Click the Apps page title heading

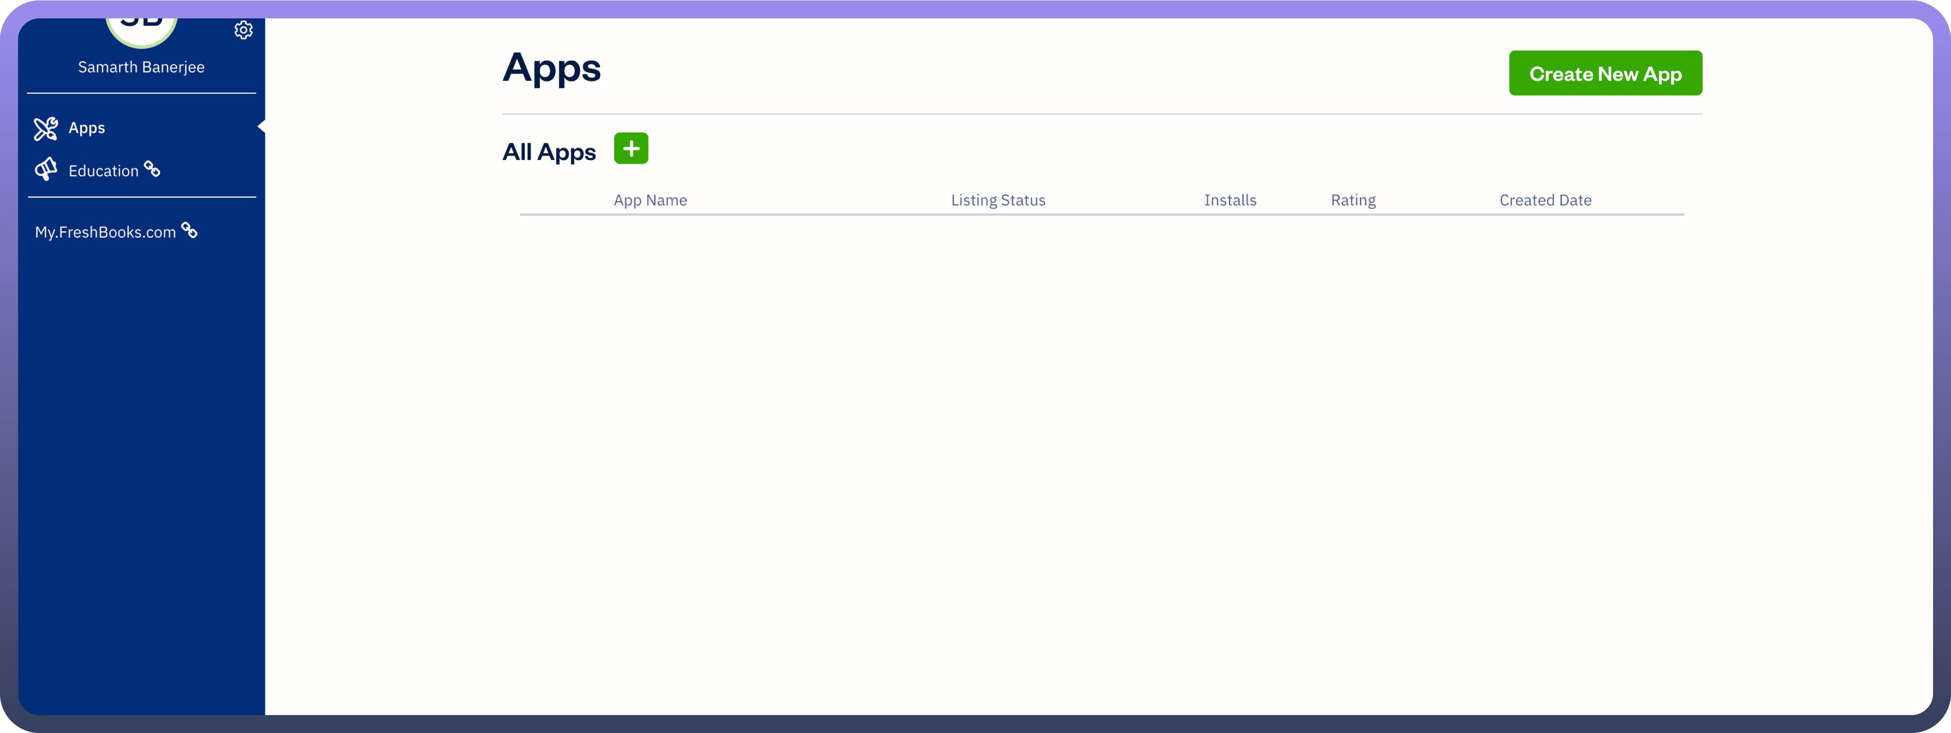click(x=551, y=68)
